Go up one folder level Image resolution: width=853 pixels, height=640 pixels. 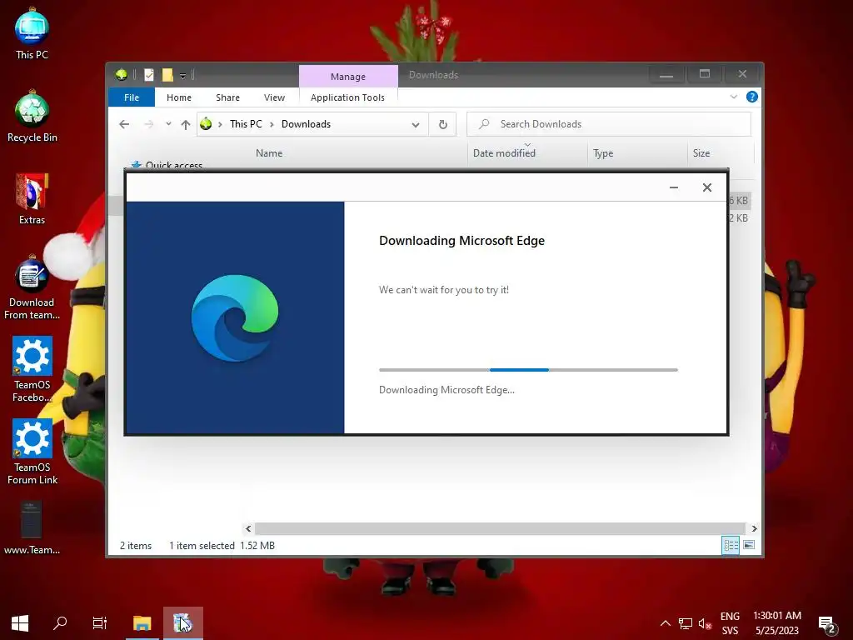point(186,125)
